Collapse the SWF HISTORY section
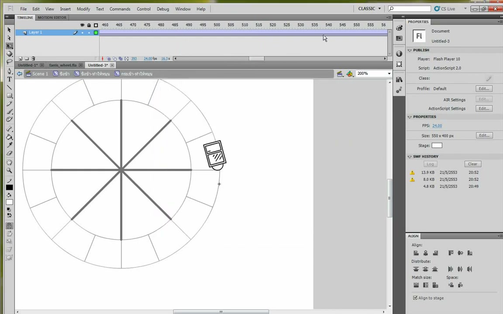503x314 pixels. point(410,157)
